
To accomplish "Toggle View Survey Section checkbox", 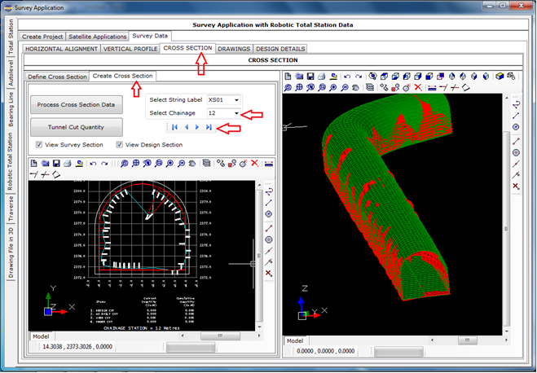I will pos(39,144).
